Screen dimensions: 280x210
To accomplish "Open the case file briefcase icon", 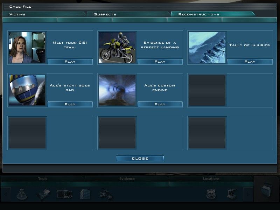I will tap(267, 190).
